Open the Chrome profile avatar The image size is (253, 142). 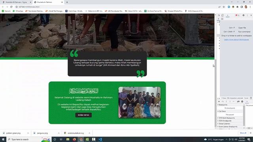246,7
